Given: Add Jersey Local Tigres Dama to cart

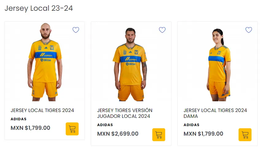Looking at the screenshot, I should (245, 135).
